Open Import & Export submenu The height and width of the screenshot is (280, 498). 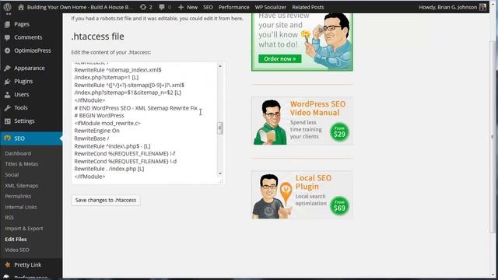[24, 229]
